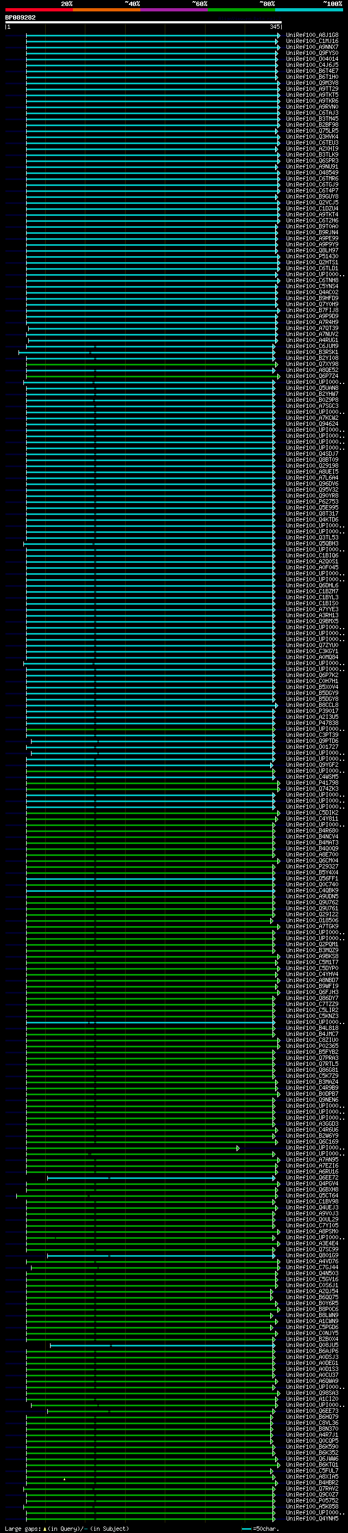Image resolution: width=348 pixels, height=1533 pixels.
Task: Select the BP089282 query name
Action: click(20, 18)
